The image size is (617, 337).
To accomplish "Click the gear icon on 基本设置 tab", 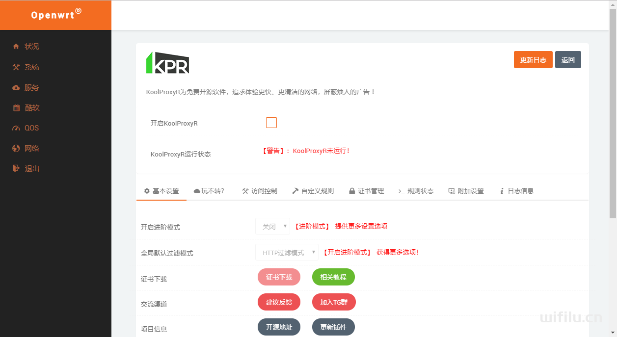I will (x=147, y=191).
